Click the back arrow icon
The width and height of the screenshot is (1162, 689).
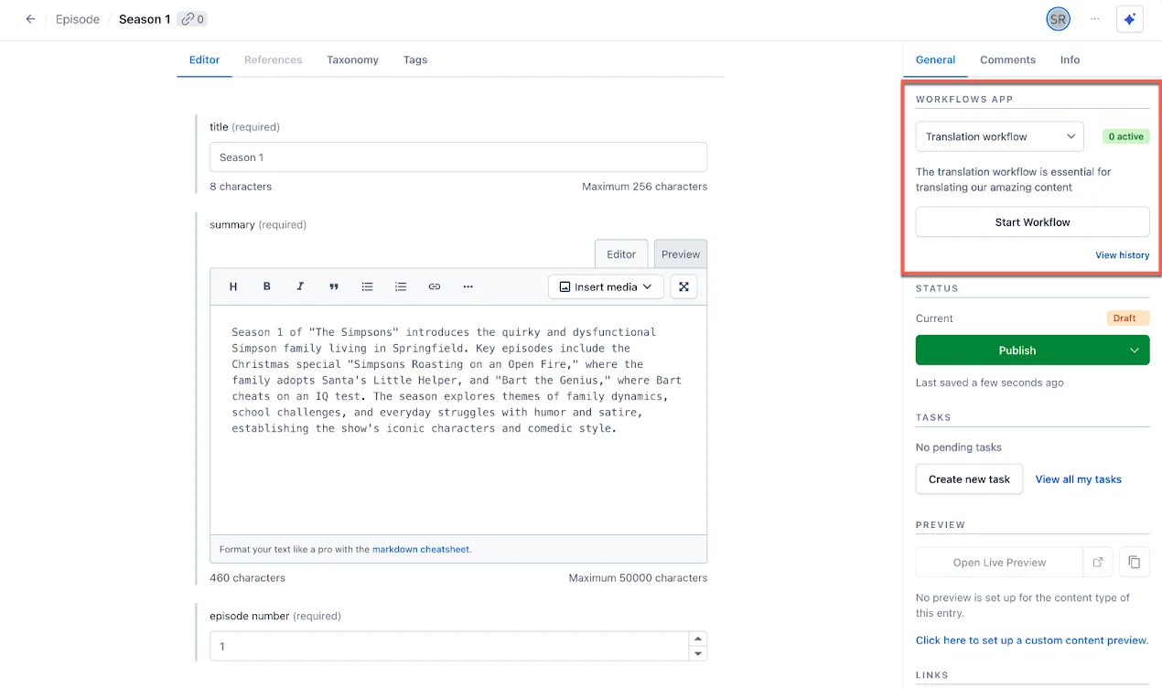point(30,19)
